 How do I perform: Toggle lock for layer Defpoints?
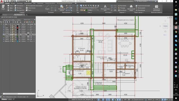click(14, 41)
